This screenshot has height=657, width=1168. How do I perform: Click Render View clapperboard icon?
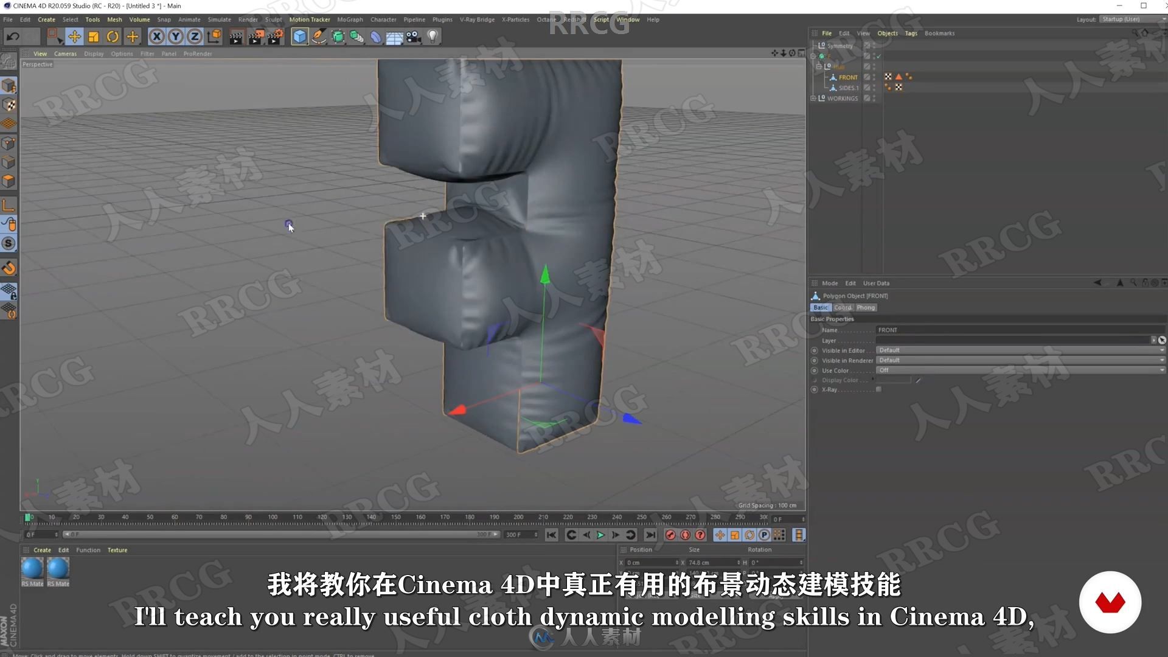236,37
